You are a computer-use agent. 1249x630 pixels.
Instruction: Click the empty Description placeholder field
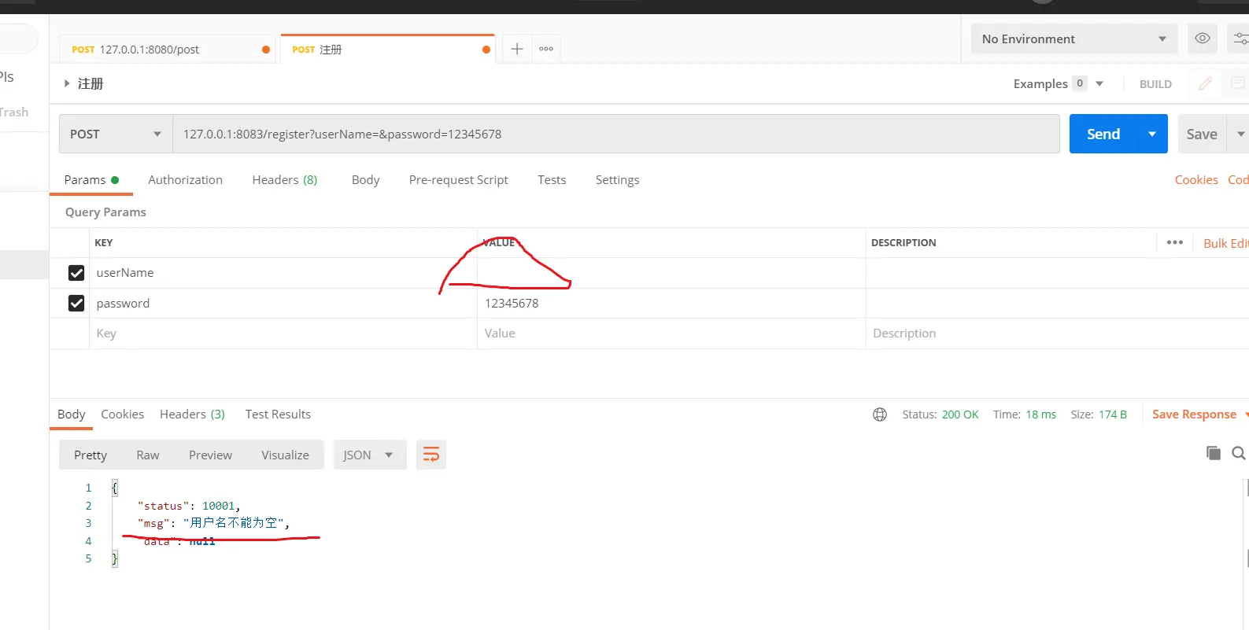click(1057, 333)
